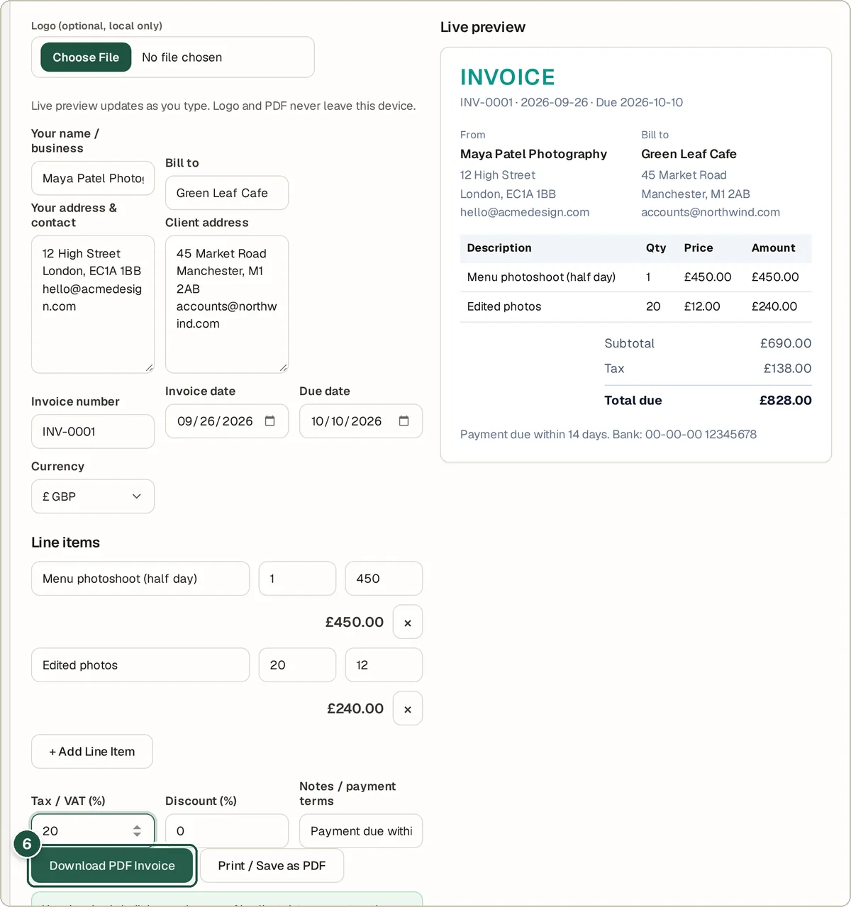Viewport: 851px width, 907px height.
Task: Edit the Edited photos description field
Action: [140, 665]
